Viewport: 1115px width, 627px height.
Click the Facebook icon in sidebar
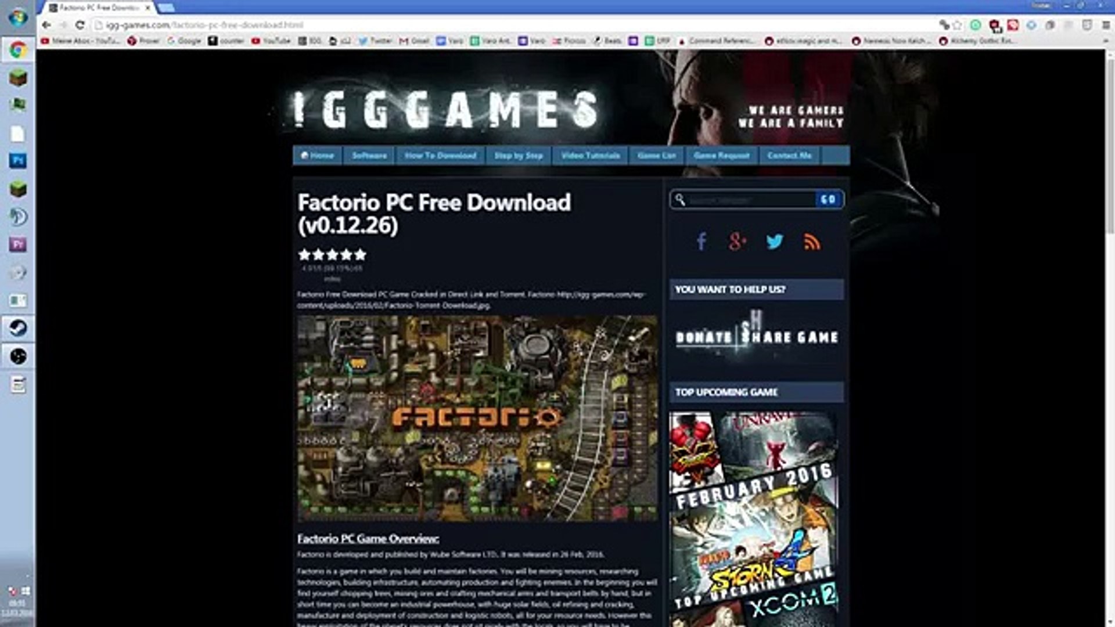coord(702,242)
